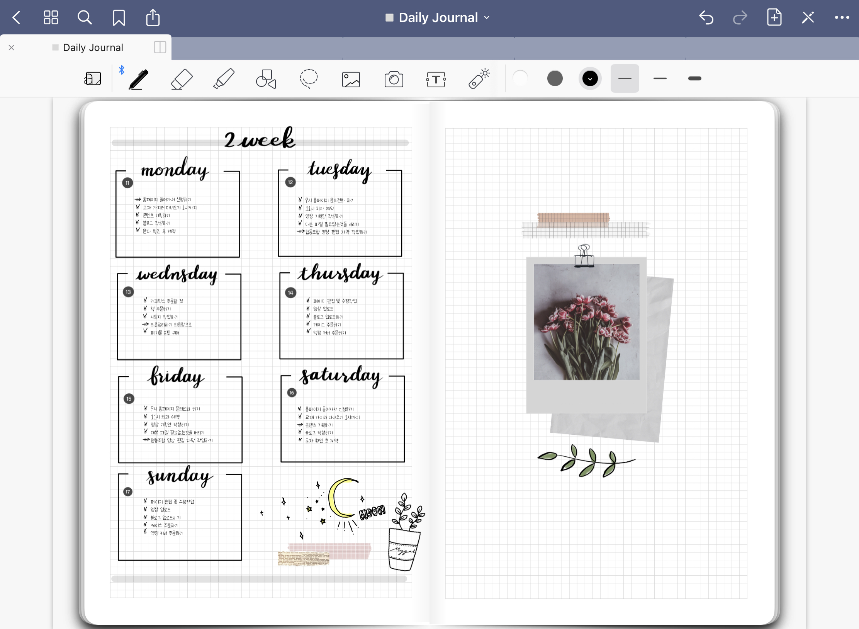This screenshot has height=629, width=859.
Task: Switch to the Daily Journal tab
Action: [93, 48]
